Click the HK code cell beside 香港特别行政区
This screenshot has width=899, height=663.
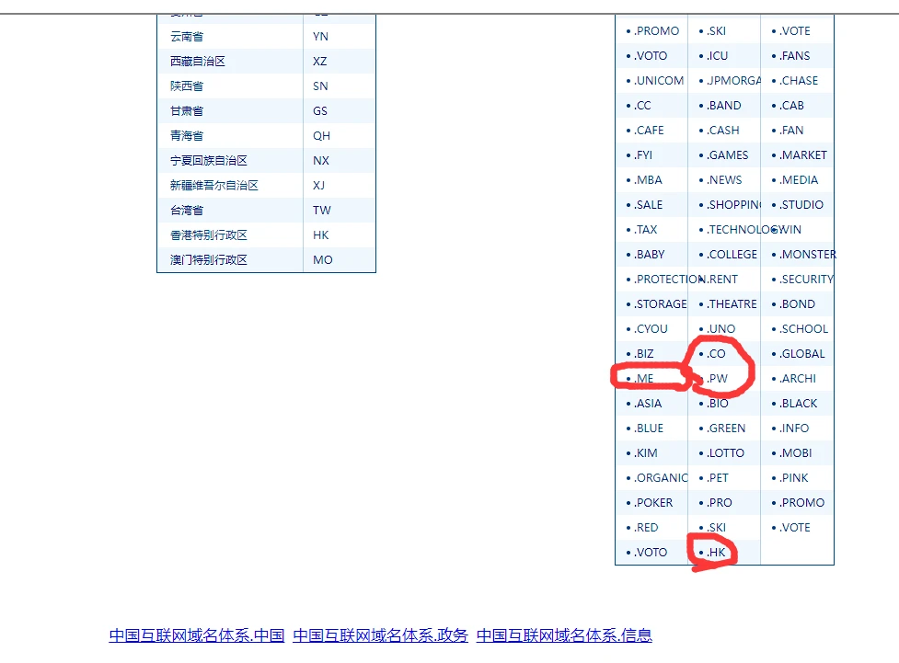(x=340, y=234)
